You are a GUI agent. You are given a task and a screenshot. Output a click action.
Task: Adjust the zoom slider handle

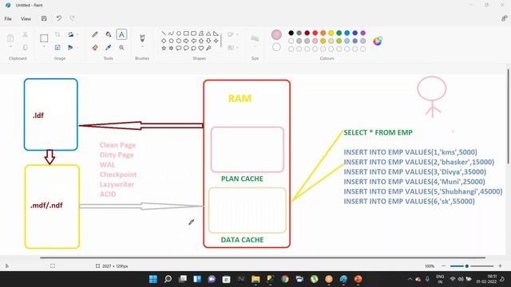click(x=466, y=265)
